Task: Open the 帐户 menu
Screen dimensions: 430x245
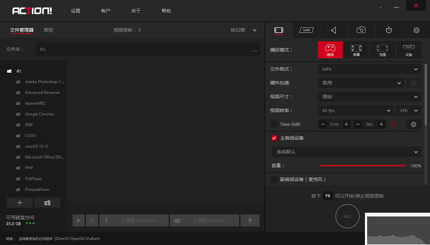Action: coord(105,11)
